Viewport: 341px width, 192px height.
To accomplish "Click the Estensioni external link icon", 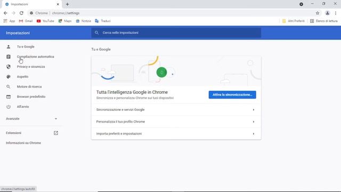I will coord(56,133).
